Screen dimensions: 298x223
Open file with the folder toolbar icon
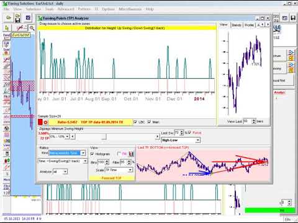[x=9, y=18]
